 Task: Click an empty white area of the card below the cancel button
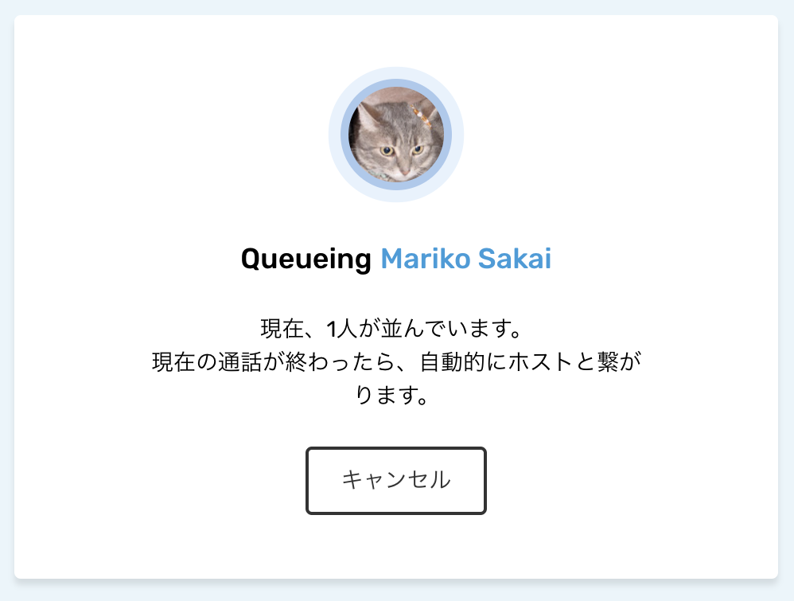[x=396, y=548]
